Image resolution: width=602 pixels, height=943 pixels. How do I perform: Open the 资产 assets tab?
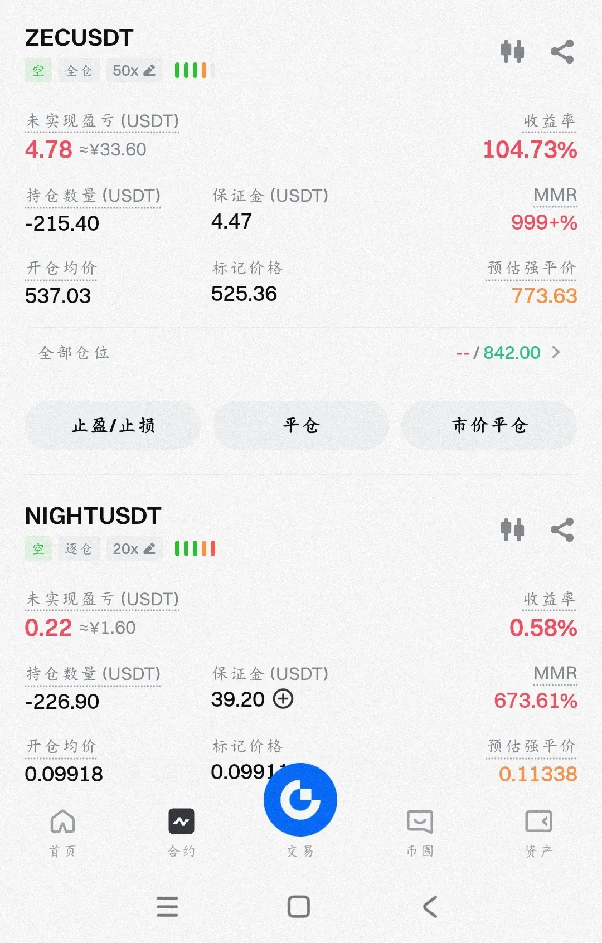pyautogui.click(x=539, y=833)
